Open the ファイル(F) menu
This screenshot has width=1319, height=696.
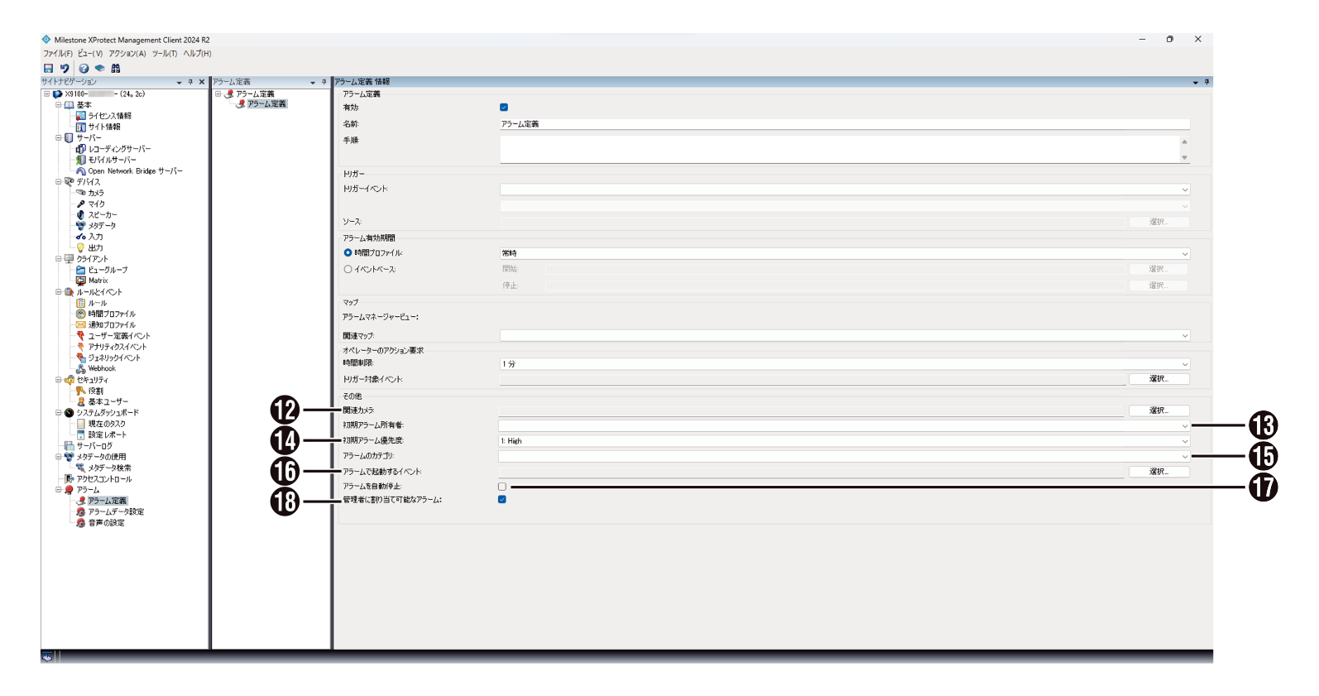[x=57, y=54]
